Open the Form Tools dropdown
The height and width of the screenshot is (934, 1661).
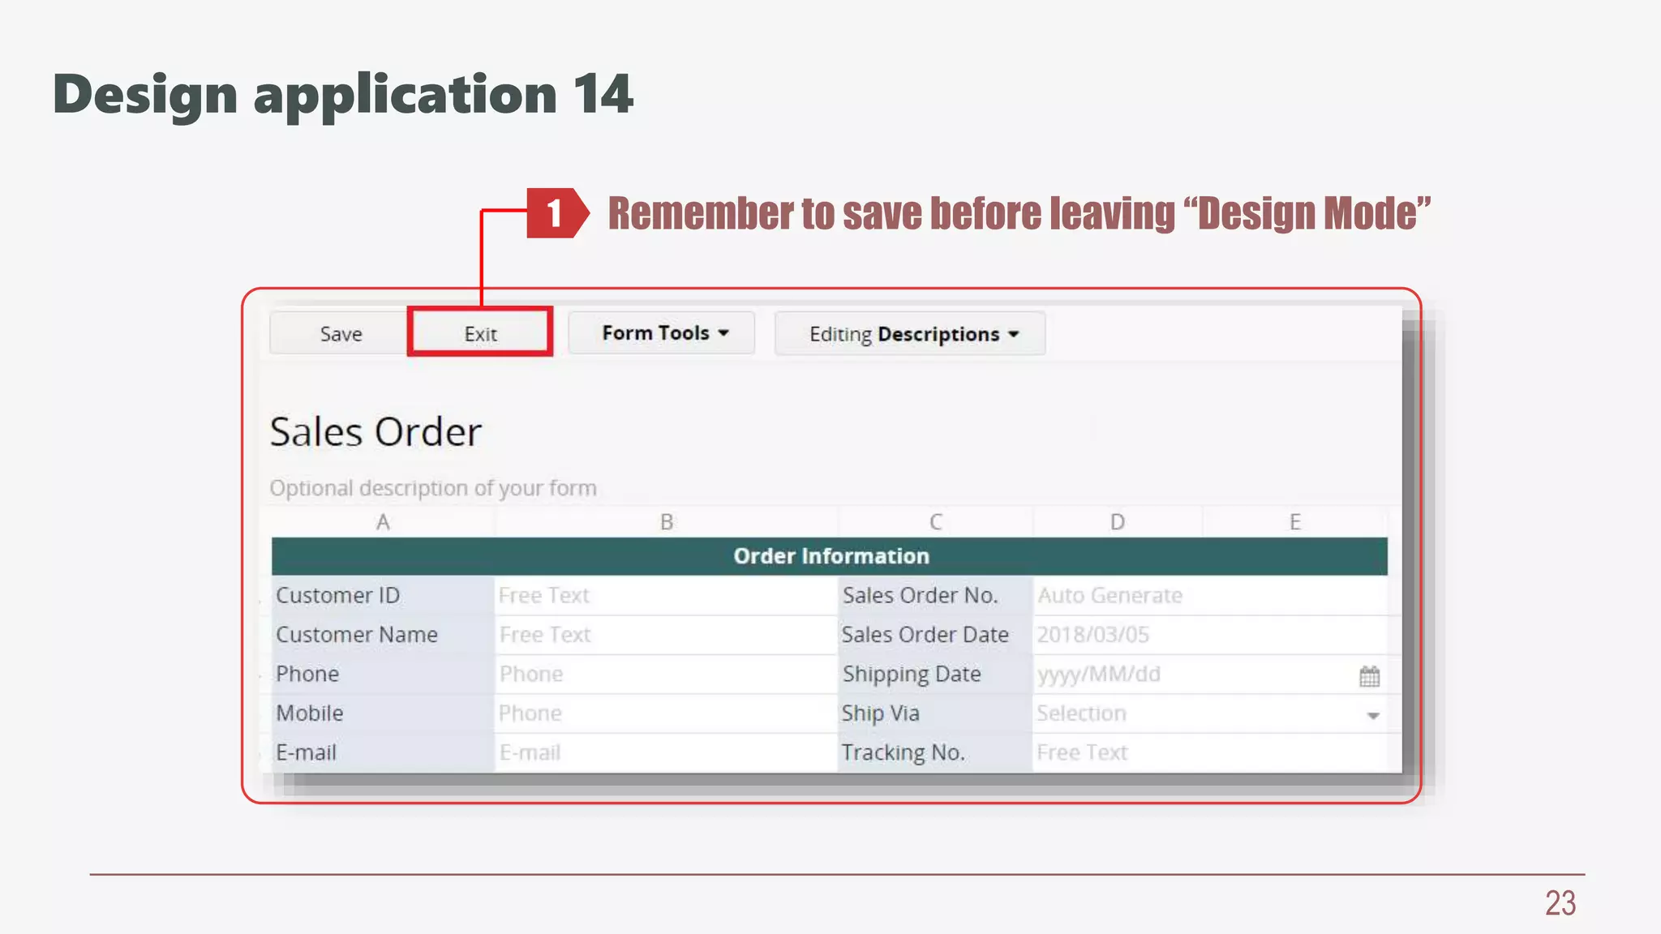662,332
